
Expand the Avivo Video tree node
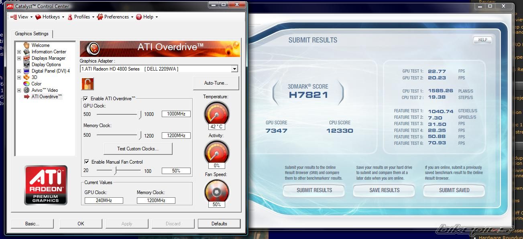point(19,90)
